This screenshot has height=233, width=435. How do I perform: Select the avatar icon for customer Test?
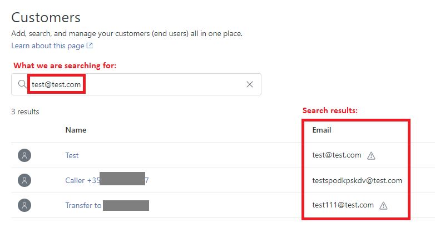[24, 155]
